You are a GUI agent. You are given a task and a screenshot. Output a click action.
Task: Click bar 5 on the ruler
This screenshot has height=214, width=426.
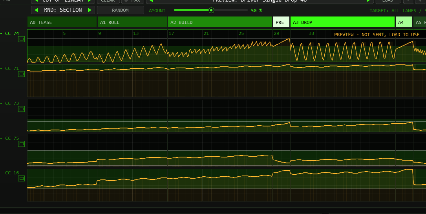tap(64, 33)
